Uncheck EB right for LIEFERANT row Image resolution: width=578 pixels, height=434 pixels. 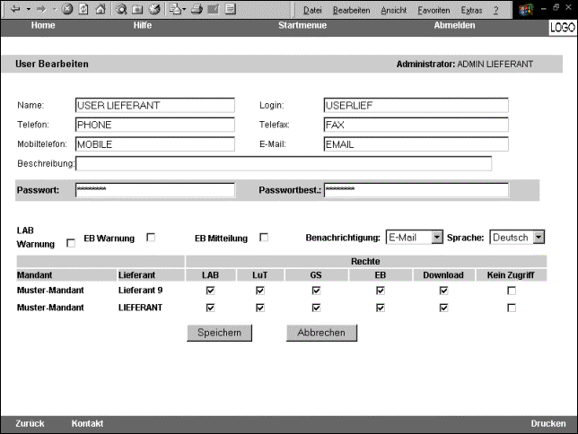click(x=381, y=308)
